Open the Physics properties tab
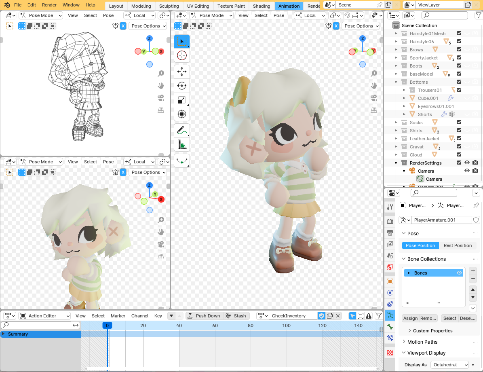This screenshot has height=372, width=483. point(390,293)
